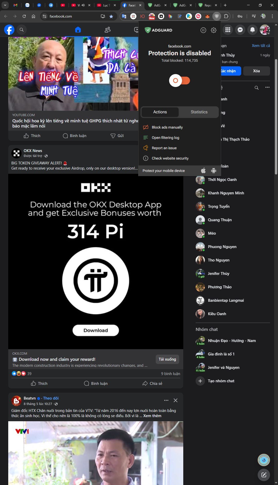The width and height of the screenshot is (278, 485).
Task: Like the OKX News post
Action: tap(39, 384)
